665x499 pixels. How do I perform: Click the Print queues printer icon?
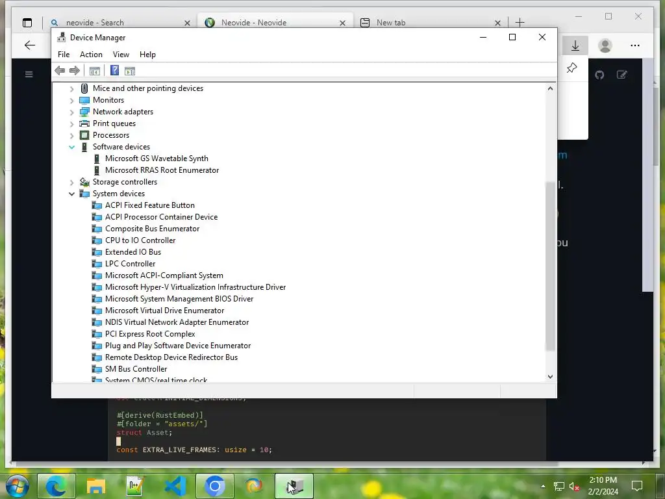[84, 123]
